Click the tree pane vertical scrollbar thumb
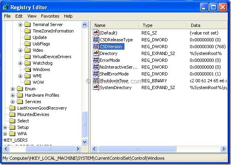Image resolution: width=231 pixels, height=165 pixels. tap(84, 124)
